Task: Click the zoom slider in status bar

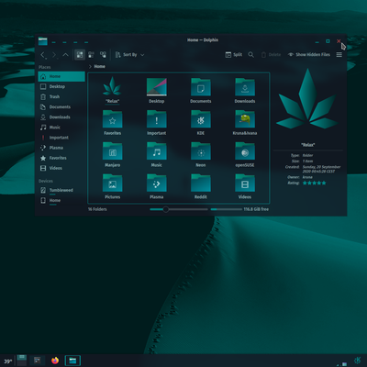Action: [x=179, y=209]
